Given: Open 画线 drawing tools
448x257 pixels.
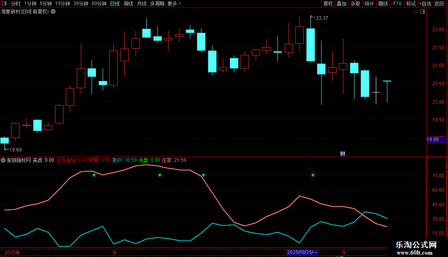Looking at the screenshot, I should tap(383, 4).
